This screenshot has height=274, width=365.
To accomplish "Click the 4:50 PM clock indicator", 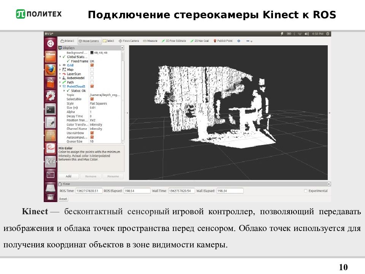I will tap(317, 34).
